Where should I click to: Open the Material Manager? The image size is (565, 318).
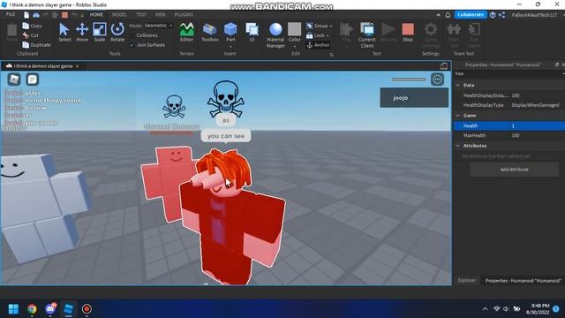275,35
